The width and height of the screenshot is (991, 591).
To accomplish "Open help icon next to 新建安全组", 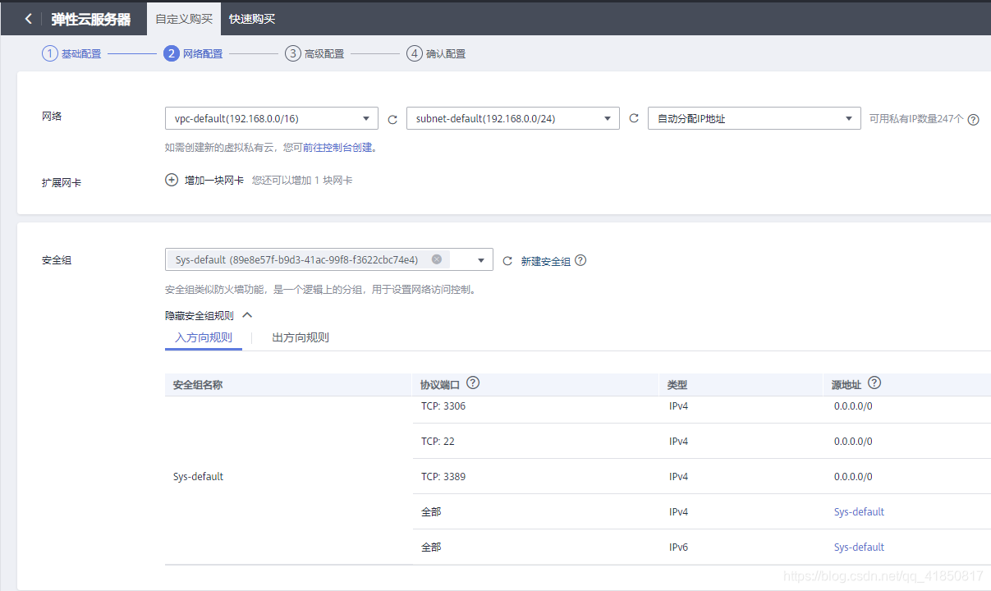I will [580, 260].
